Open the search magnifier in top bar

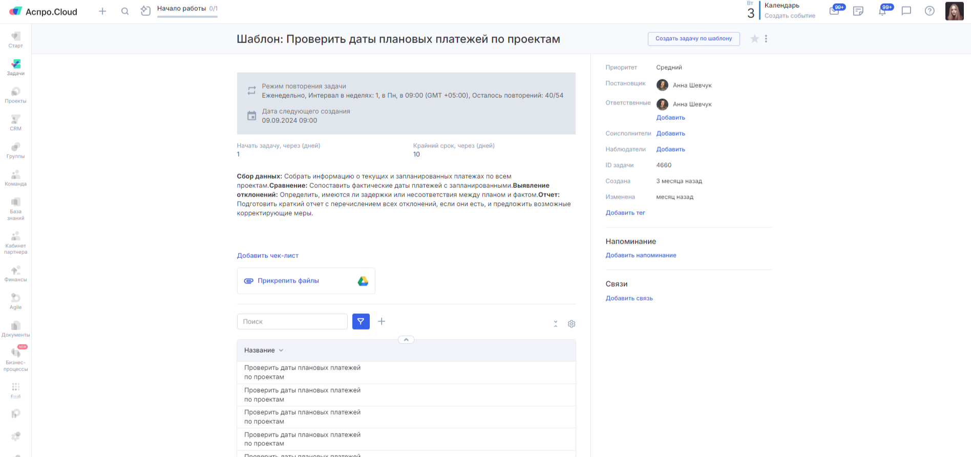coord(125,11)
